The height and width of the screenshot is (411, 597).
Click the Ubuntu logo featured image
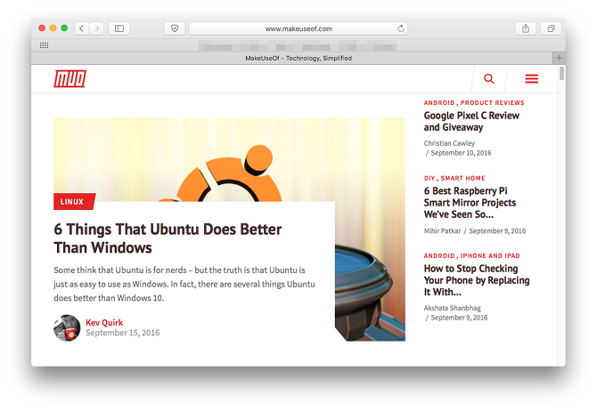pyautogui.click(x=229, y=160)
